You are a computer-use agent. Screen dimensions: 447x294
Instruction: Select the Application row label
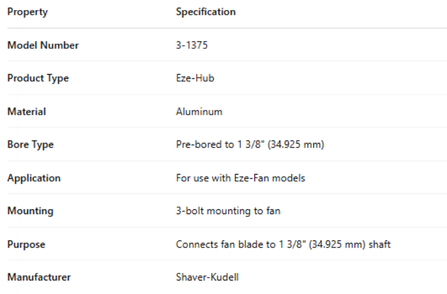34,178
